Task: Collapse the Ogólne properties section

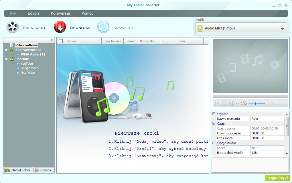Action: (214, 114)
